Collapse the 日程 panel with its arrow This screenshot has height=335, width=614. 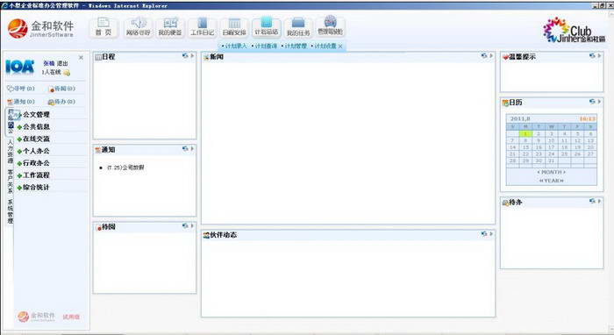[x=192, y=56]
